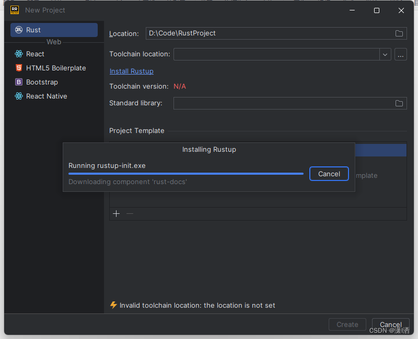Click the lightning warning icon

coord(113,305)
